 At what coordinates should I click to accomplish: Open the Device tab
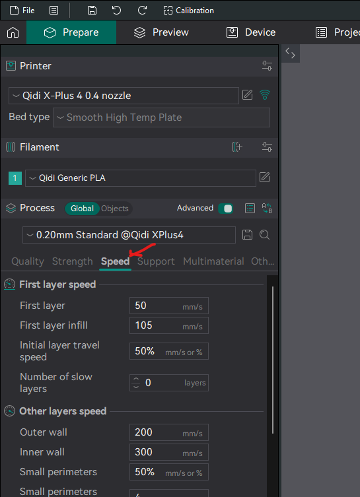250,32
